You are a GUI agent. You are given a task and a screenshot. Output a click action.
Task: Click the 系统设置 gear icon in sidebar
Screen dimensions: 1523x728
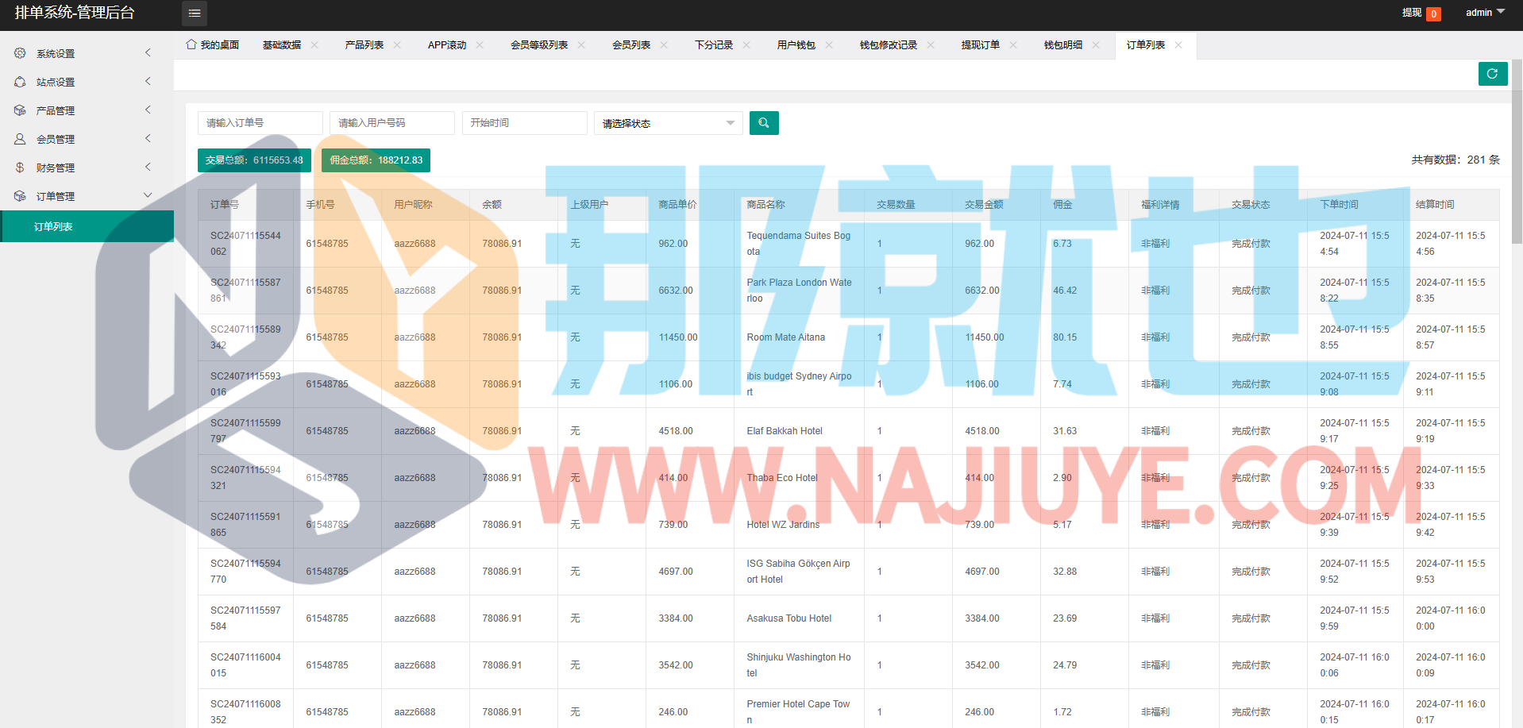[20, 53]
